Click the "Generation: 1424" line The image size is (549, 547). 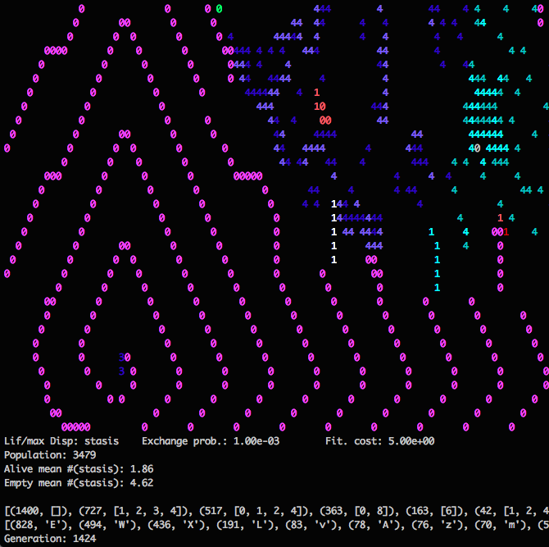pyautogui.click(x=50, y=538)
